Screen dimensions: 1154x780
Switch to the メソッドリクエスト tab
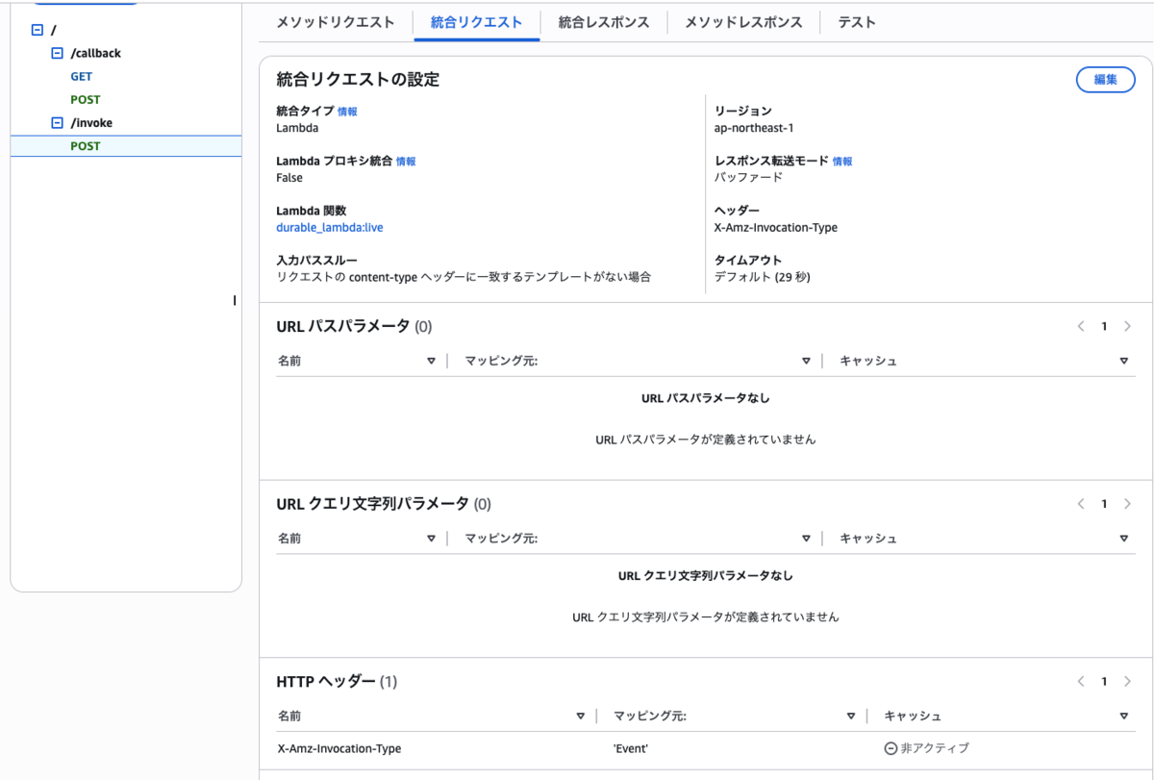[335, 22]
